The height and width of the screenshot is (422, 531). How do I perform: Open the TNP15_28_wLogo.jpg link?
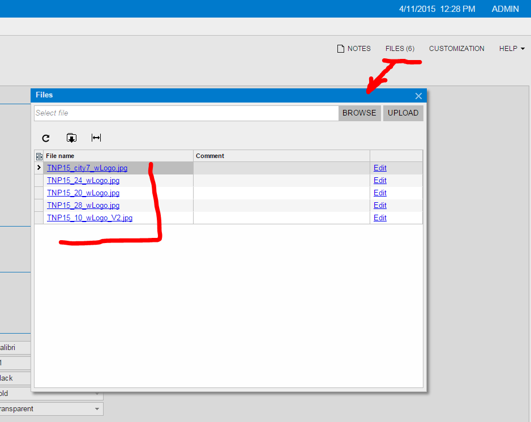pyautogui.click(x=83, y=206)
